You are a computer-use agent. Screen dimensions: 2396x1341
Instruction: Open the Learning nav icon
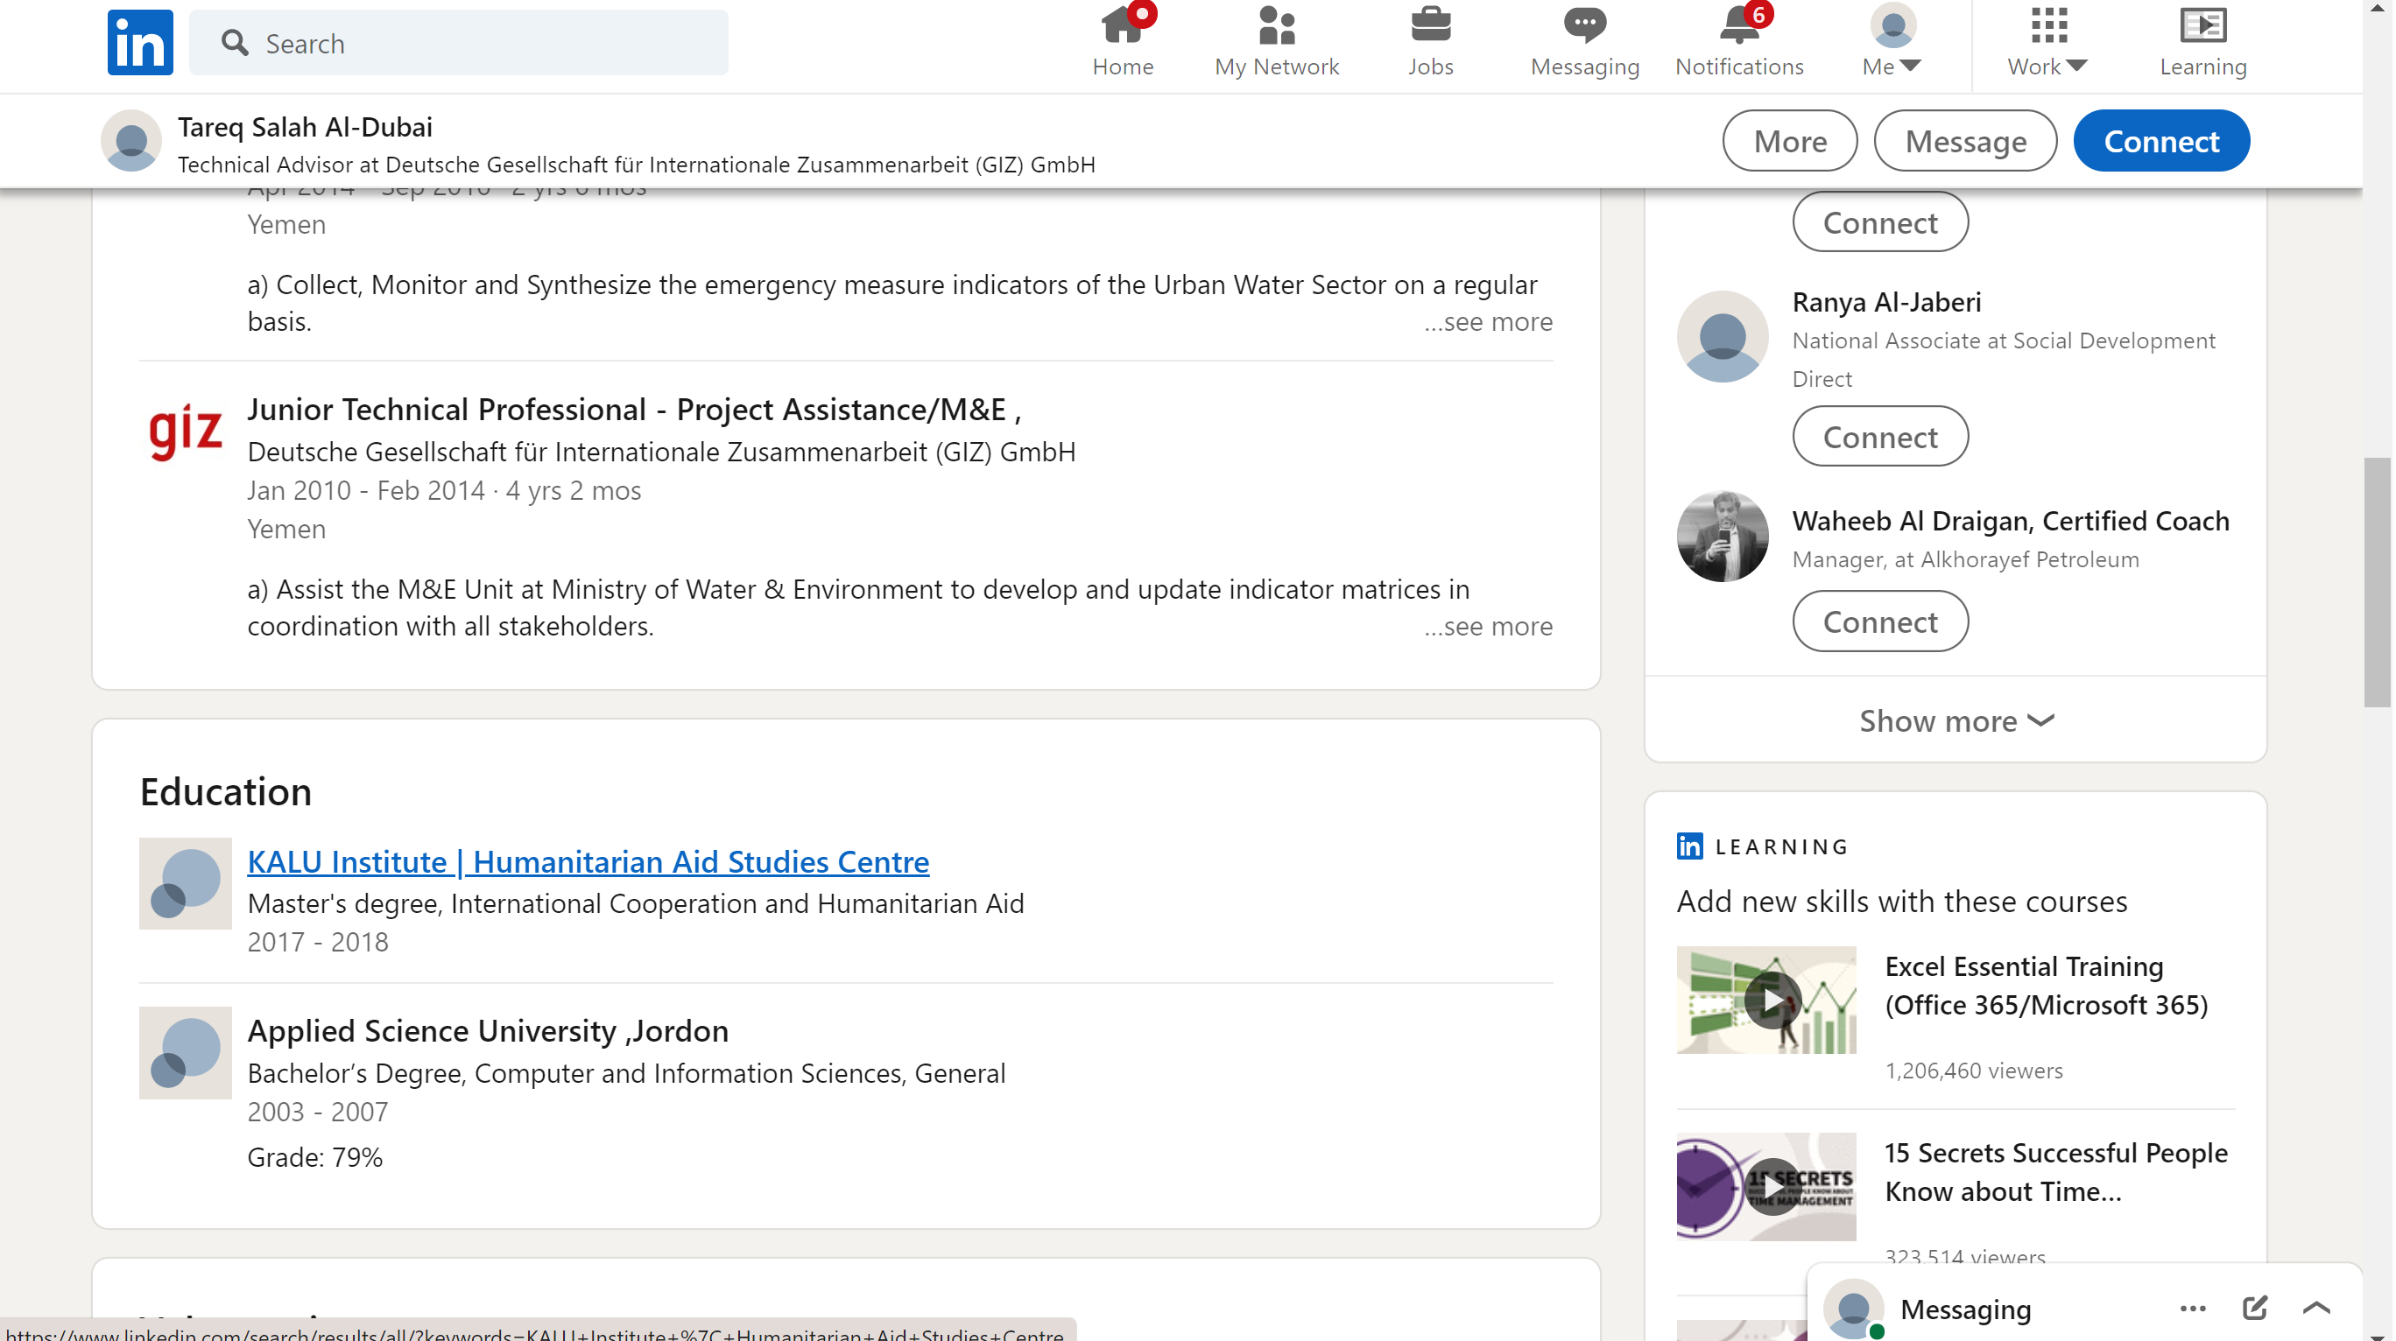click(2202, 26)
